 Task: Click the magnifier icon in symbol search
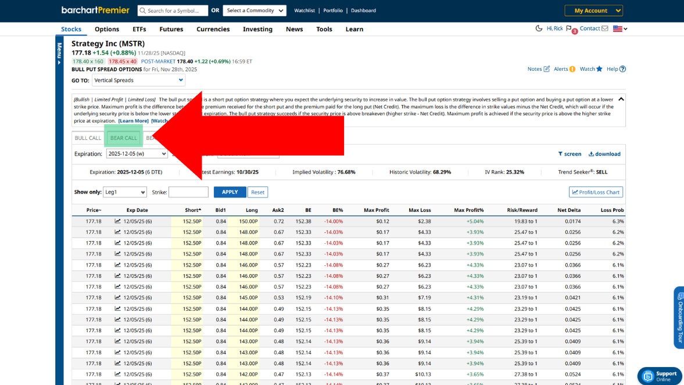click(x=142, y=10)
